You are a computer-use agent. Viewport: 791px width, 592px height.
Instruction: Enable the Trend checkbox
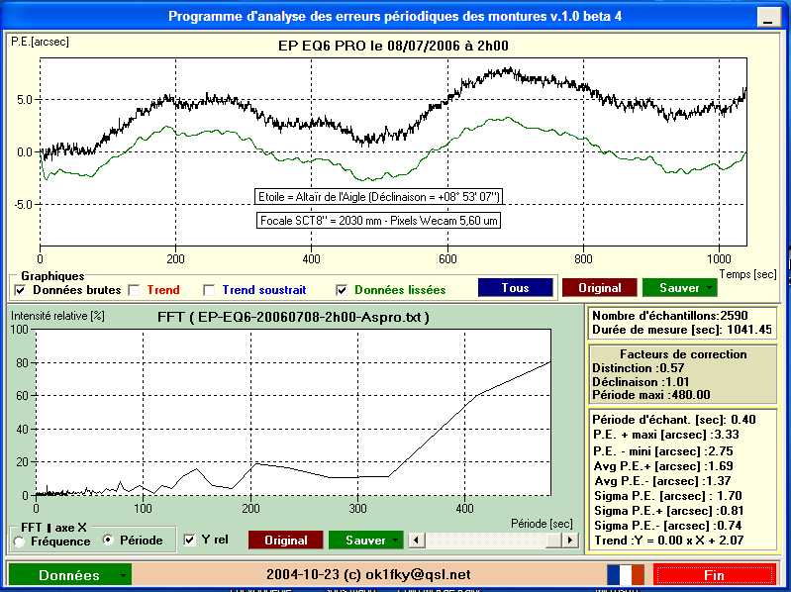(x=135, y=290)
